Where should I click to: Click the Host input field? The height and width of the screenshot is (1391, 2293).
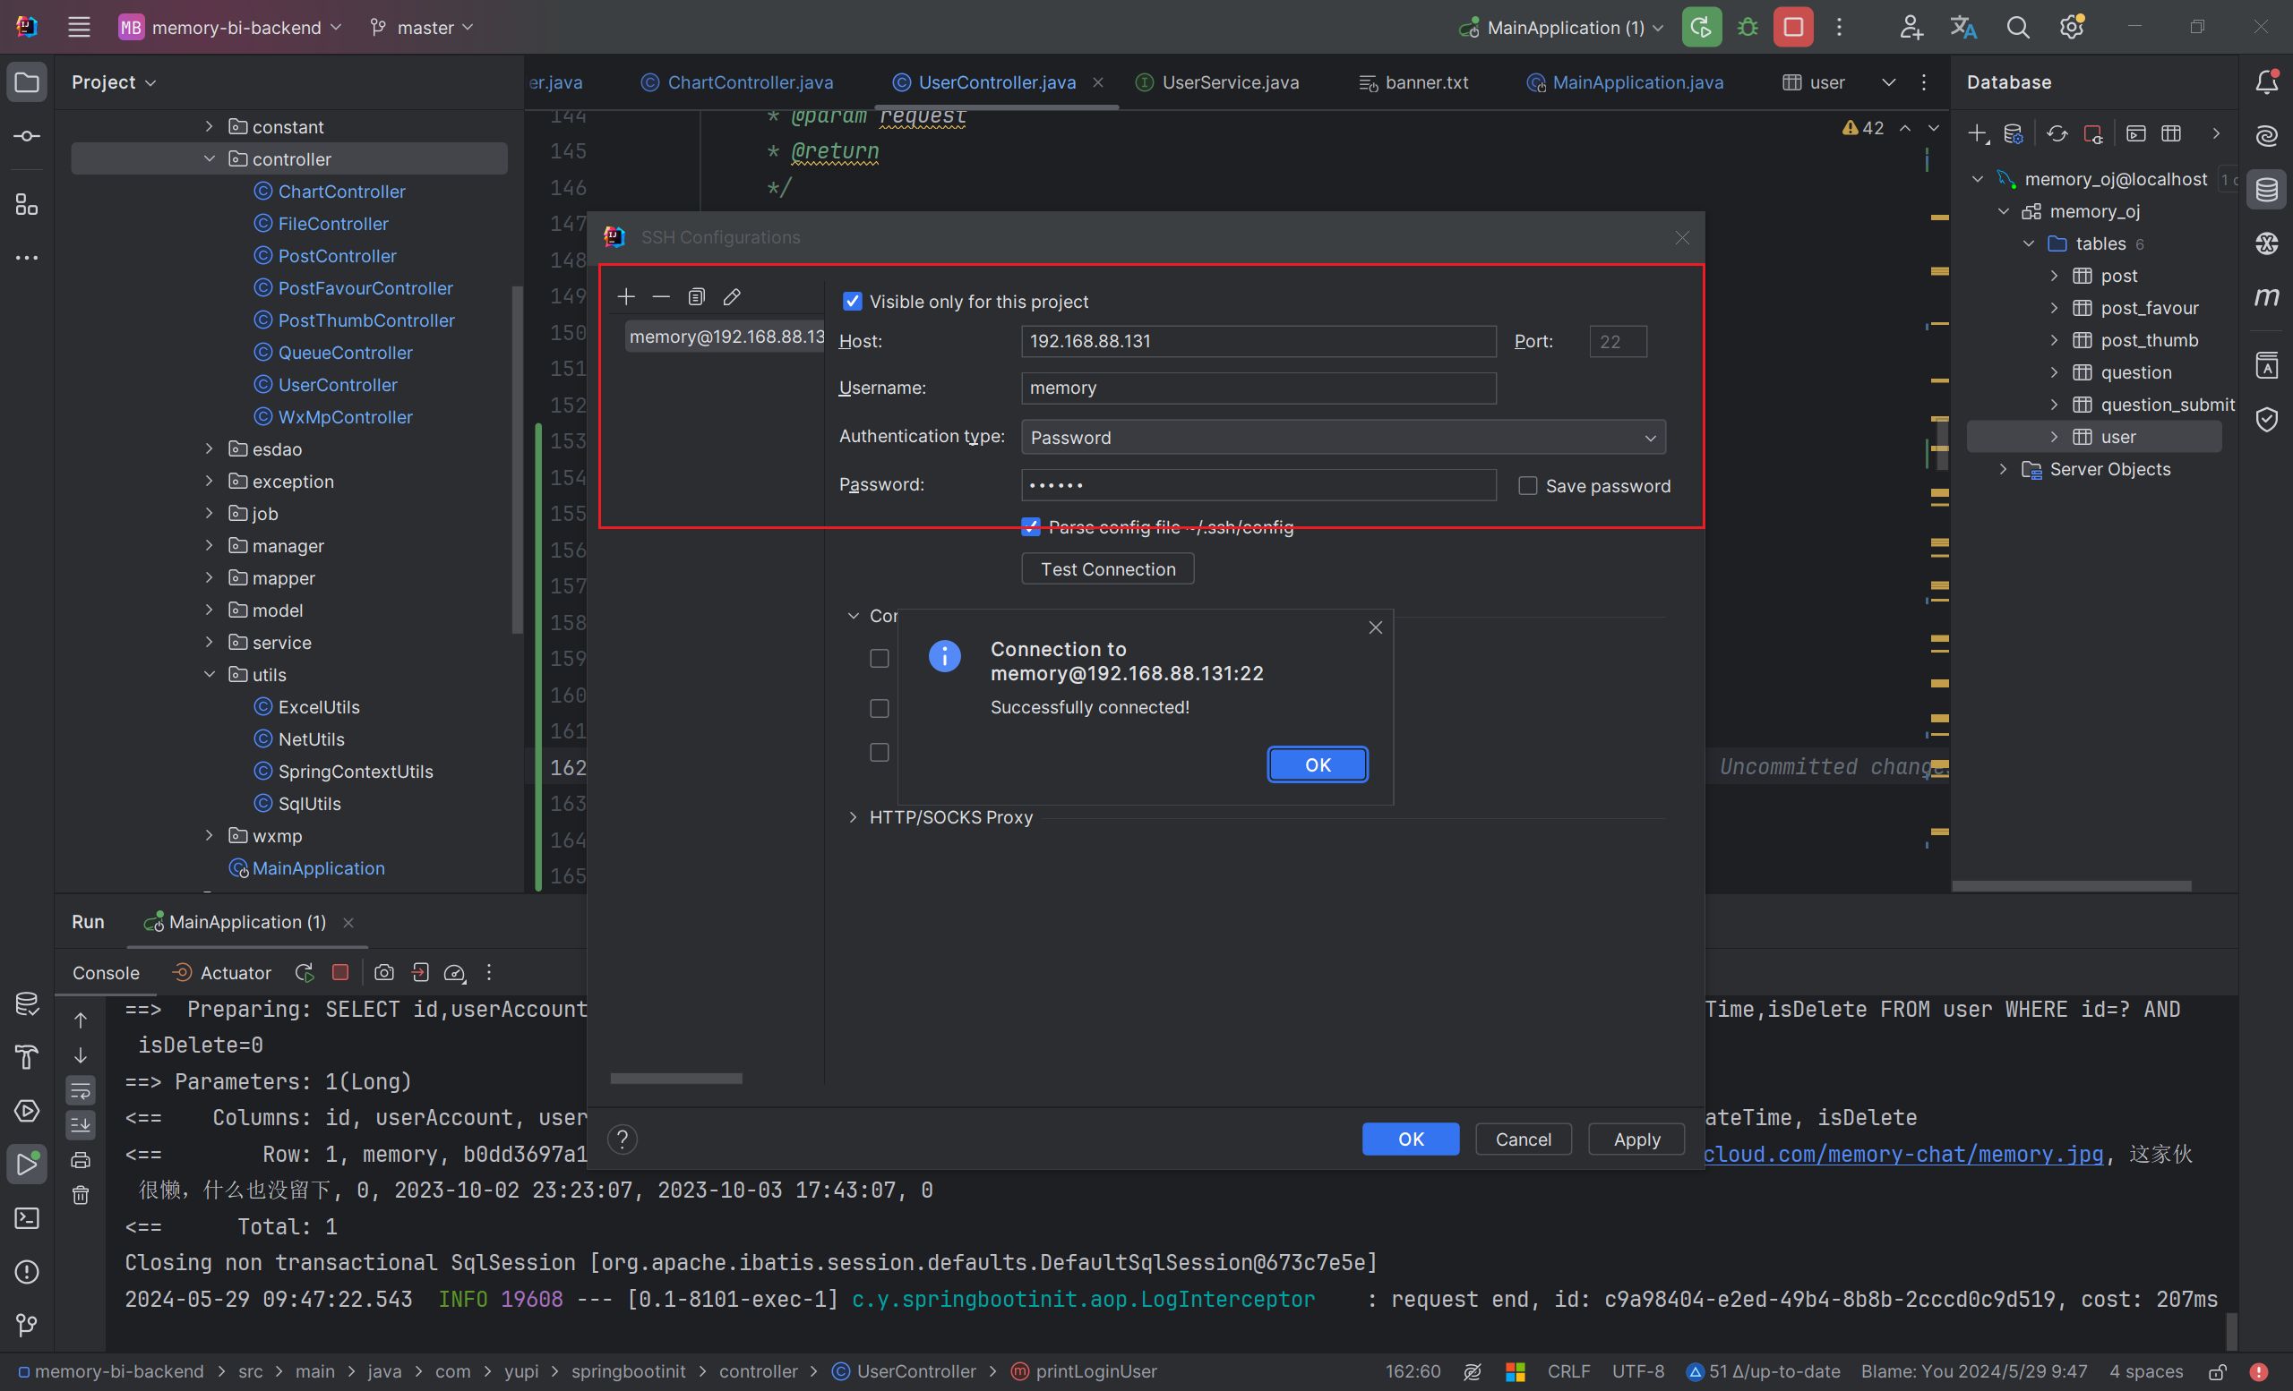[x=1258, y=341]
